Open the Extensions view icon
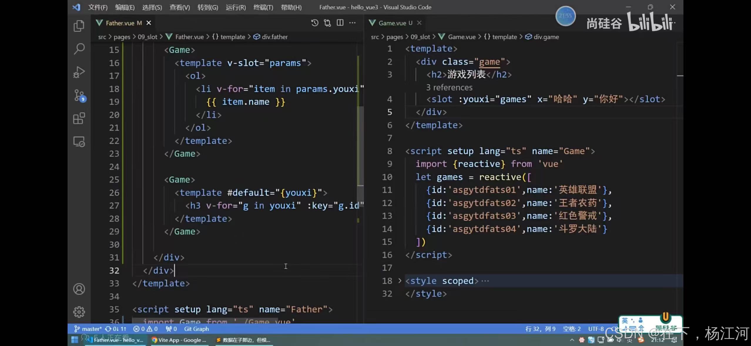This screenshot has width=751, height=346. point(79,119)
